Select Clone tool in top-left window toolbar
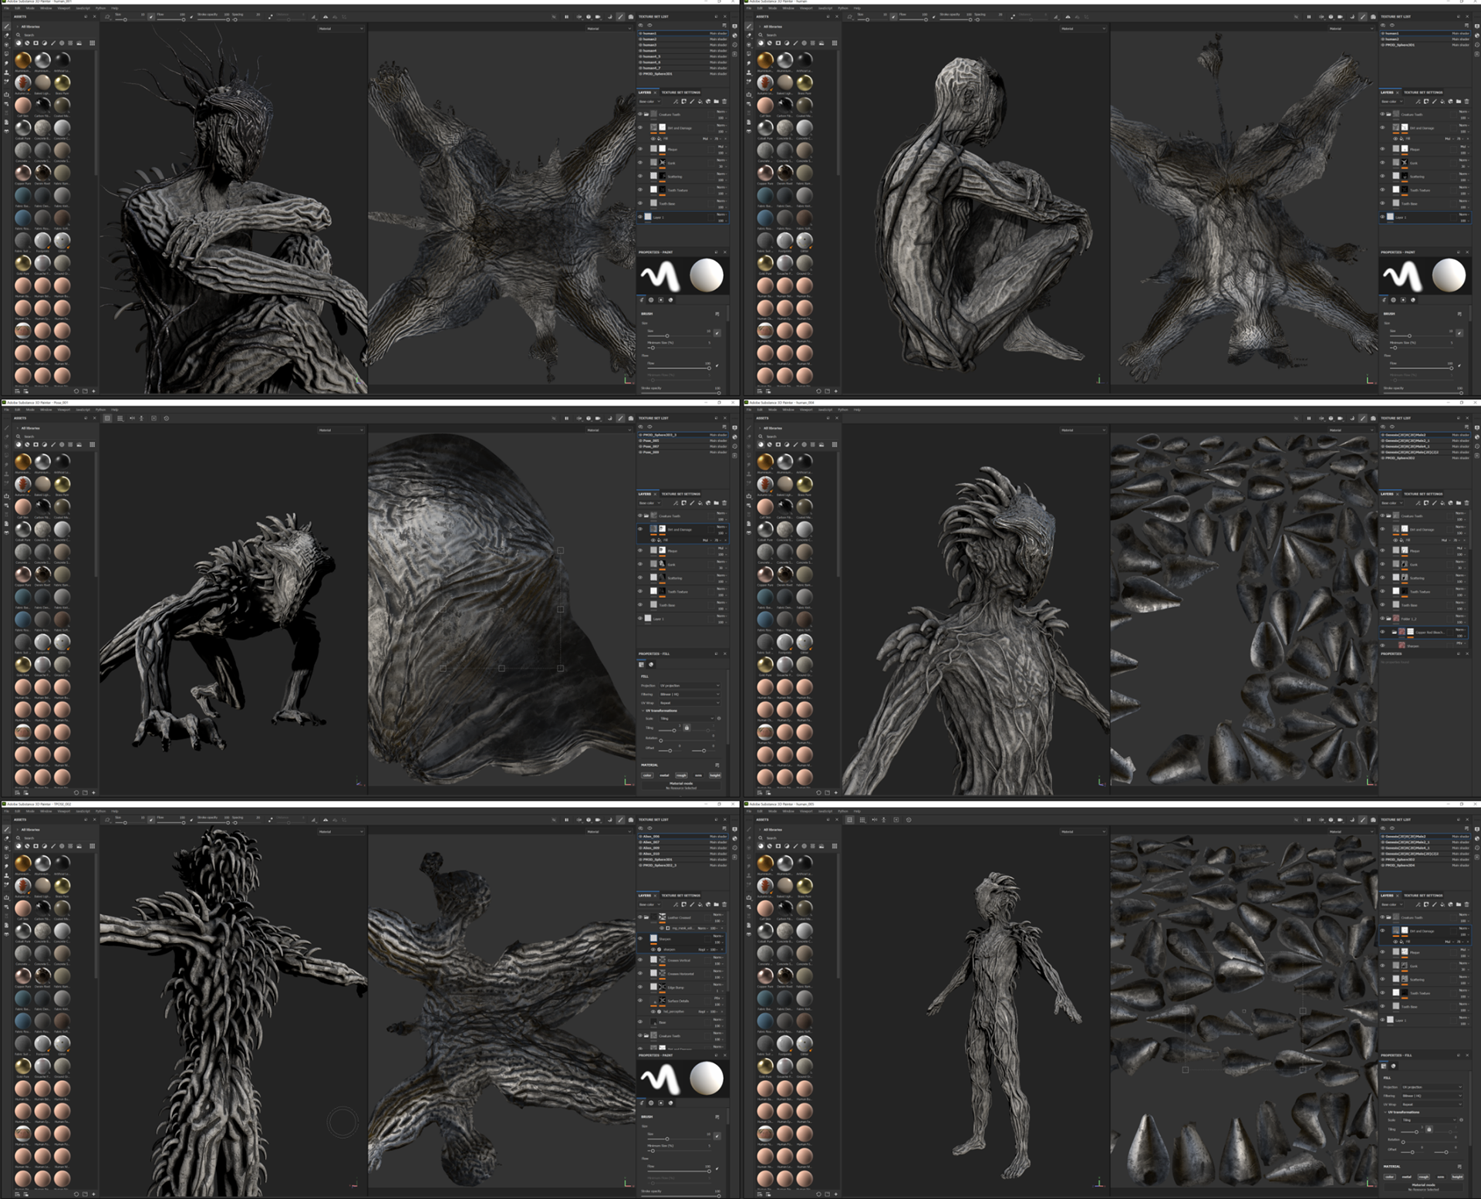 6,73
